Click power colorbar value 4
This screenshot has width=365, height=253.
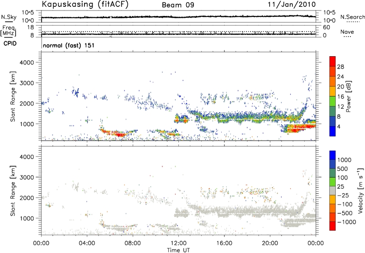339,127
